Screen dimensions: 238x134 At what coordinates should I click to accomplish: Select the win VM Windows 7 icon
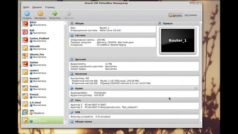coord(25,112)
